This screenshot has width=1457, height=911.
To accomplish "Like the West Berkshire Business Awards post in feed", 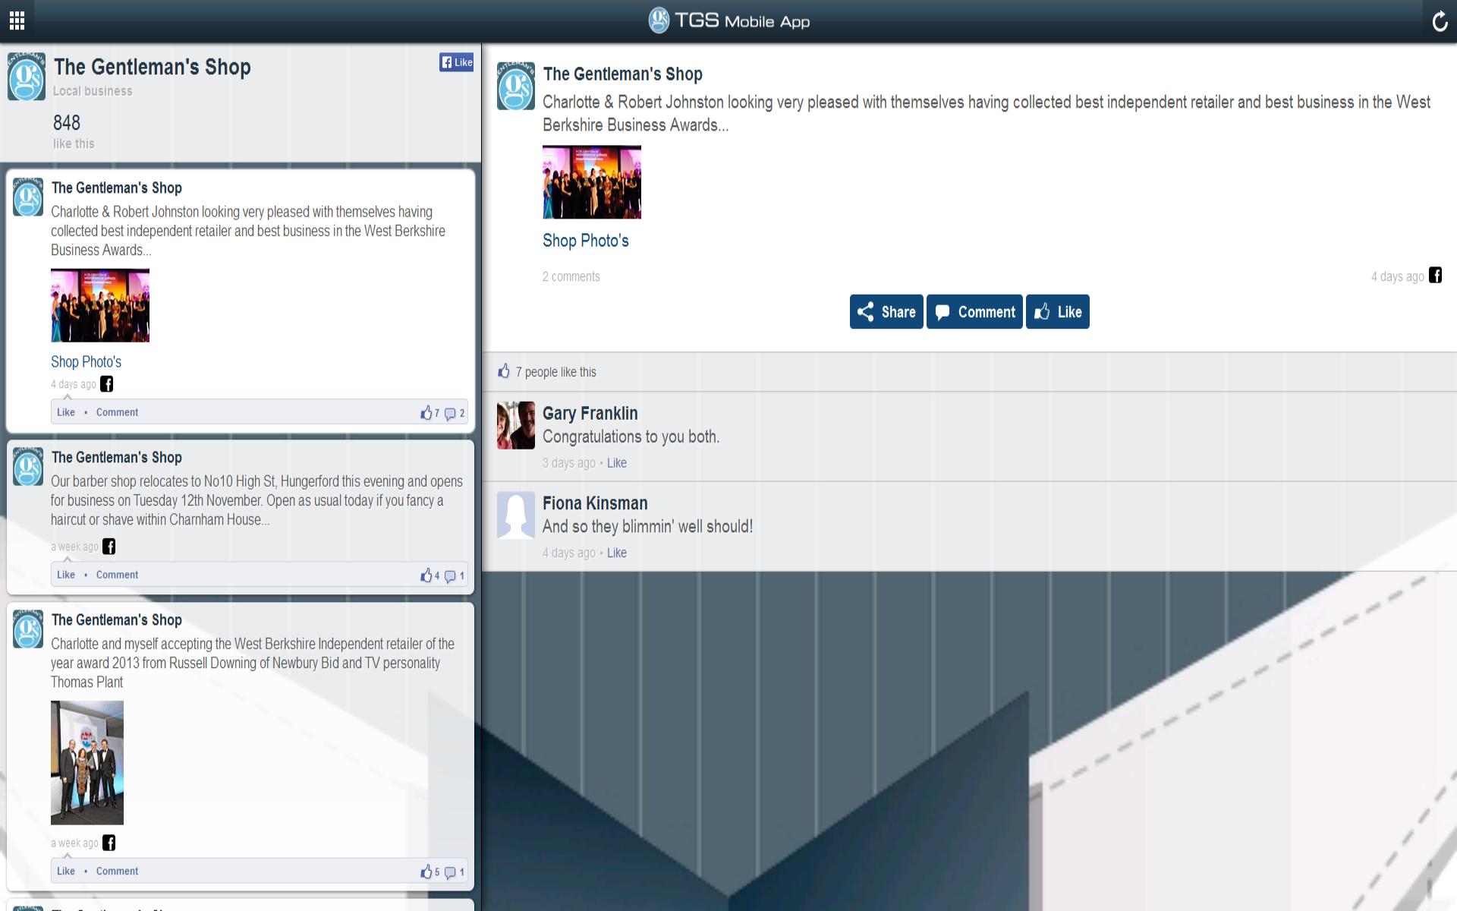I will click(66, 412).
